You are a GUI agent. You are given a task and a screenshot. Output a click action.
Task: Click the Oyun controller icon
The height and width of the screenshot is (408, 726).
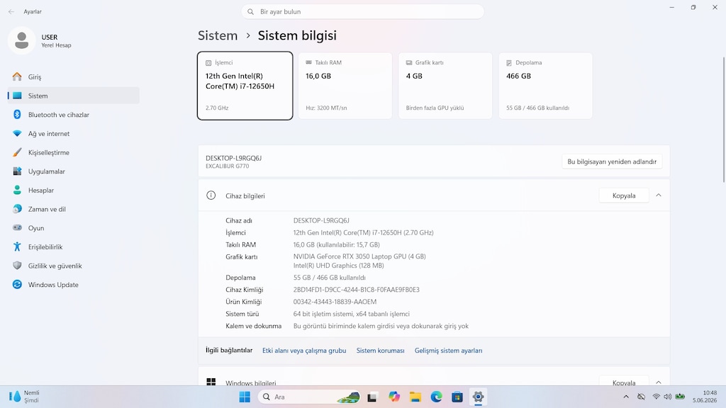pyautogui.click(x=17, y=227)
